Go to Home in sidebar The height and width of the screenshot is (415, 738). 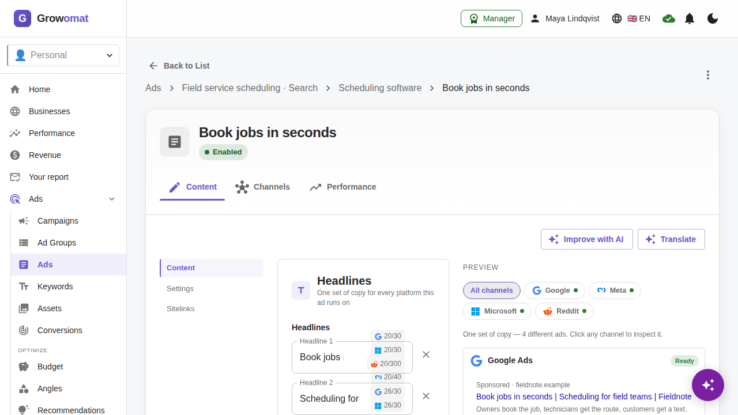pos(63,89)
